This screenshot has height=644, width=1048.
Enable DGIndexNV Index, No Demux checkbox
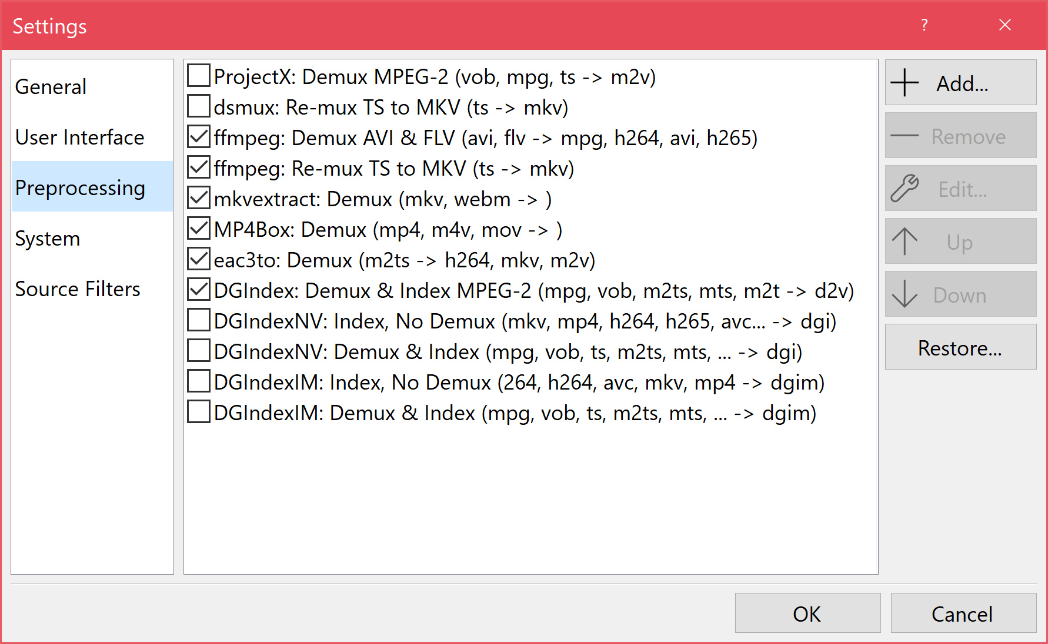tap(199, 320)
